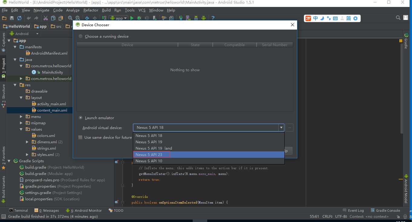Open the SDK Manager icon
The height and width of the screenshot is (222, 412).
(x=196, y=18)
